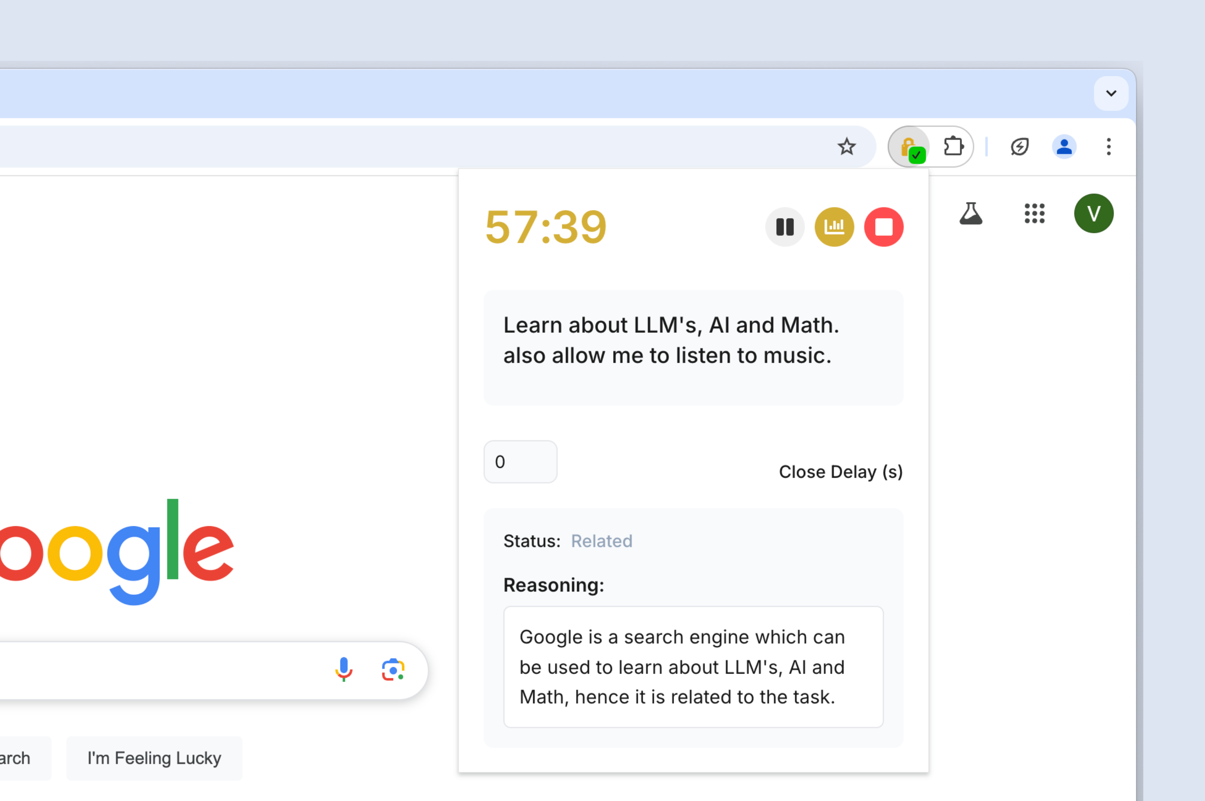Click the Reasoning explanation text box

[693, 667]
